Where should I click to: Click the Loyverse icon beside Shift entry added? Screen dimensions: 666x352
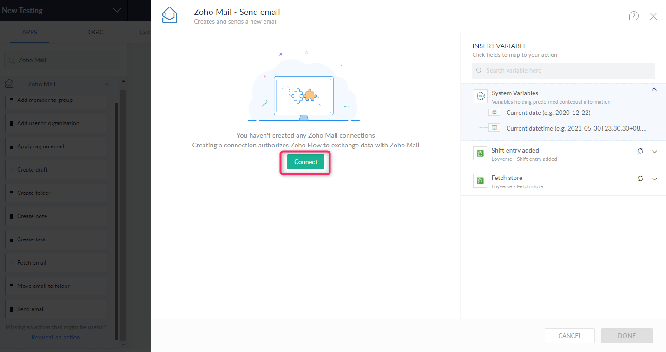(480, 153)
